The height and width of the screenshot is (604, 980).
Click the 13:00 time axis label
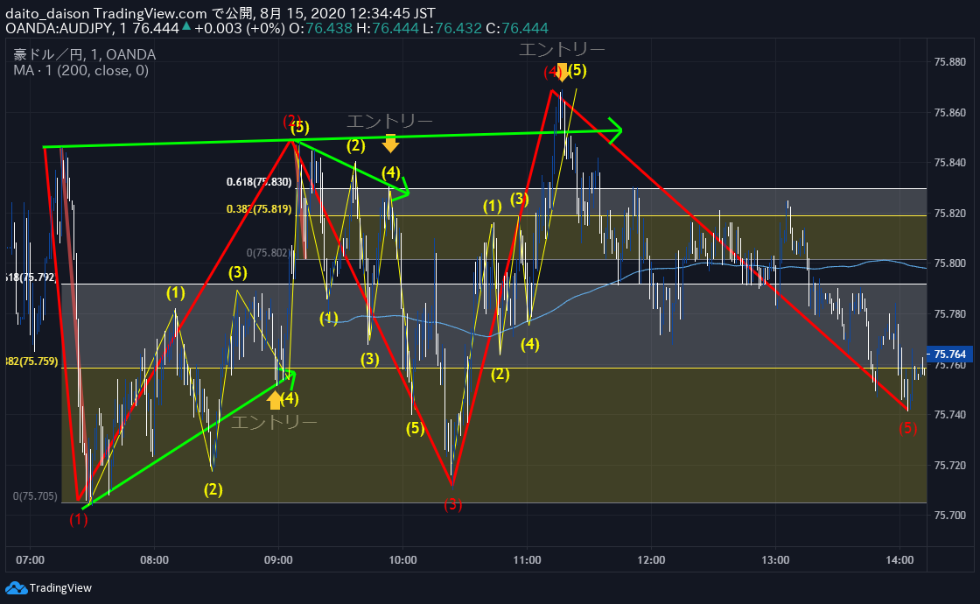[775, 559]
